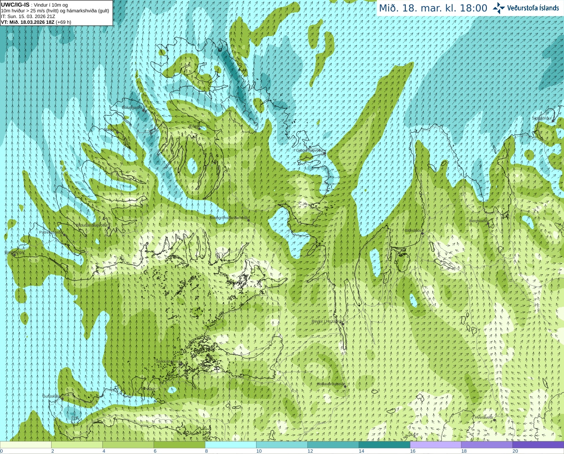The width and height of the screenshot is (564, 454).
Task: Click the Siglufjörður station label
Action: tap(542, 118)
